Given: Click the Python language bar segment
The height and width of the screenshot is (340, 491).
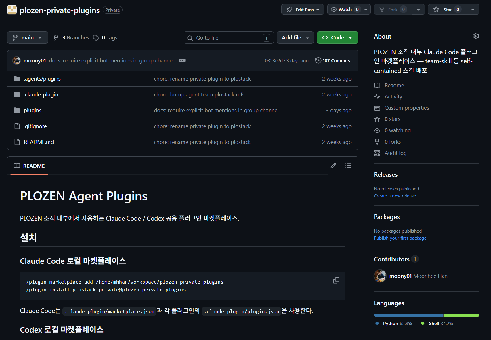Looking at the screenshot, I should tap(408, 315).
